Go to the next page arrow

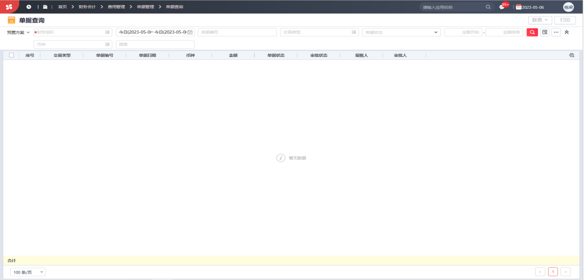tap(566, 272)
